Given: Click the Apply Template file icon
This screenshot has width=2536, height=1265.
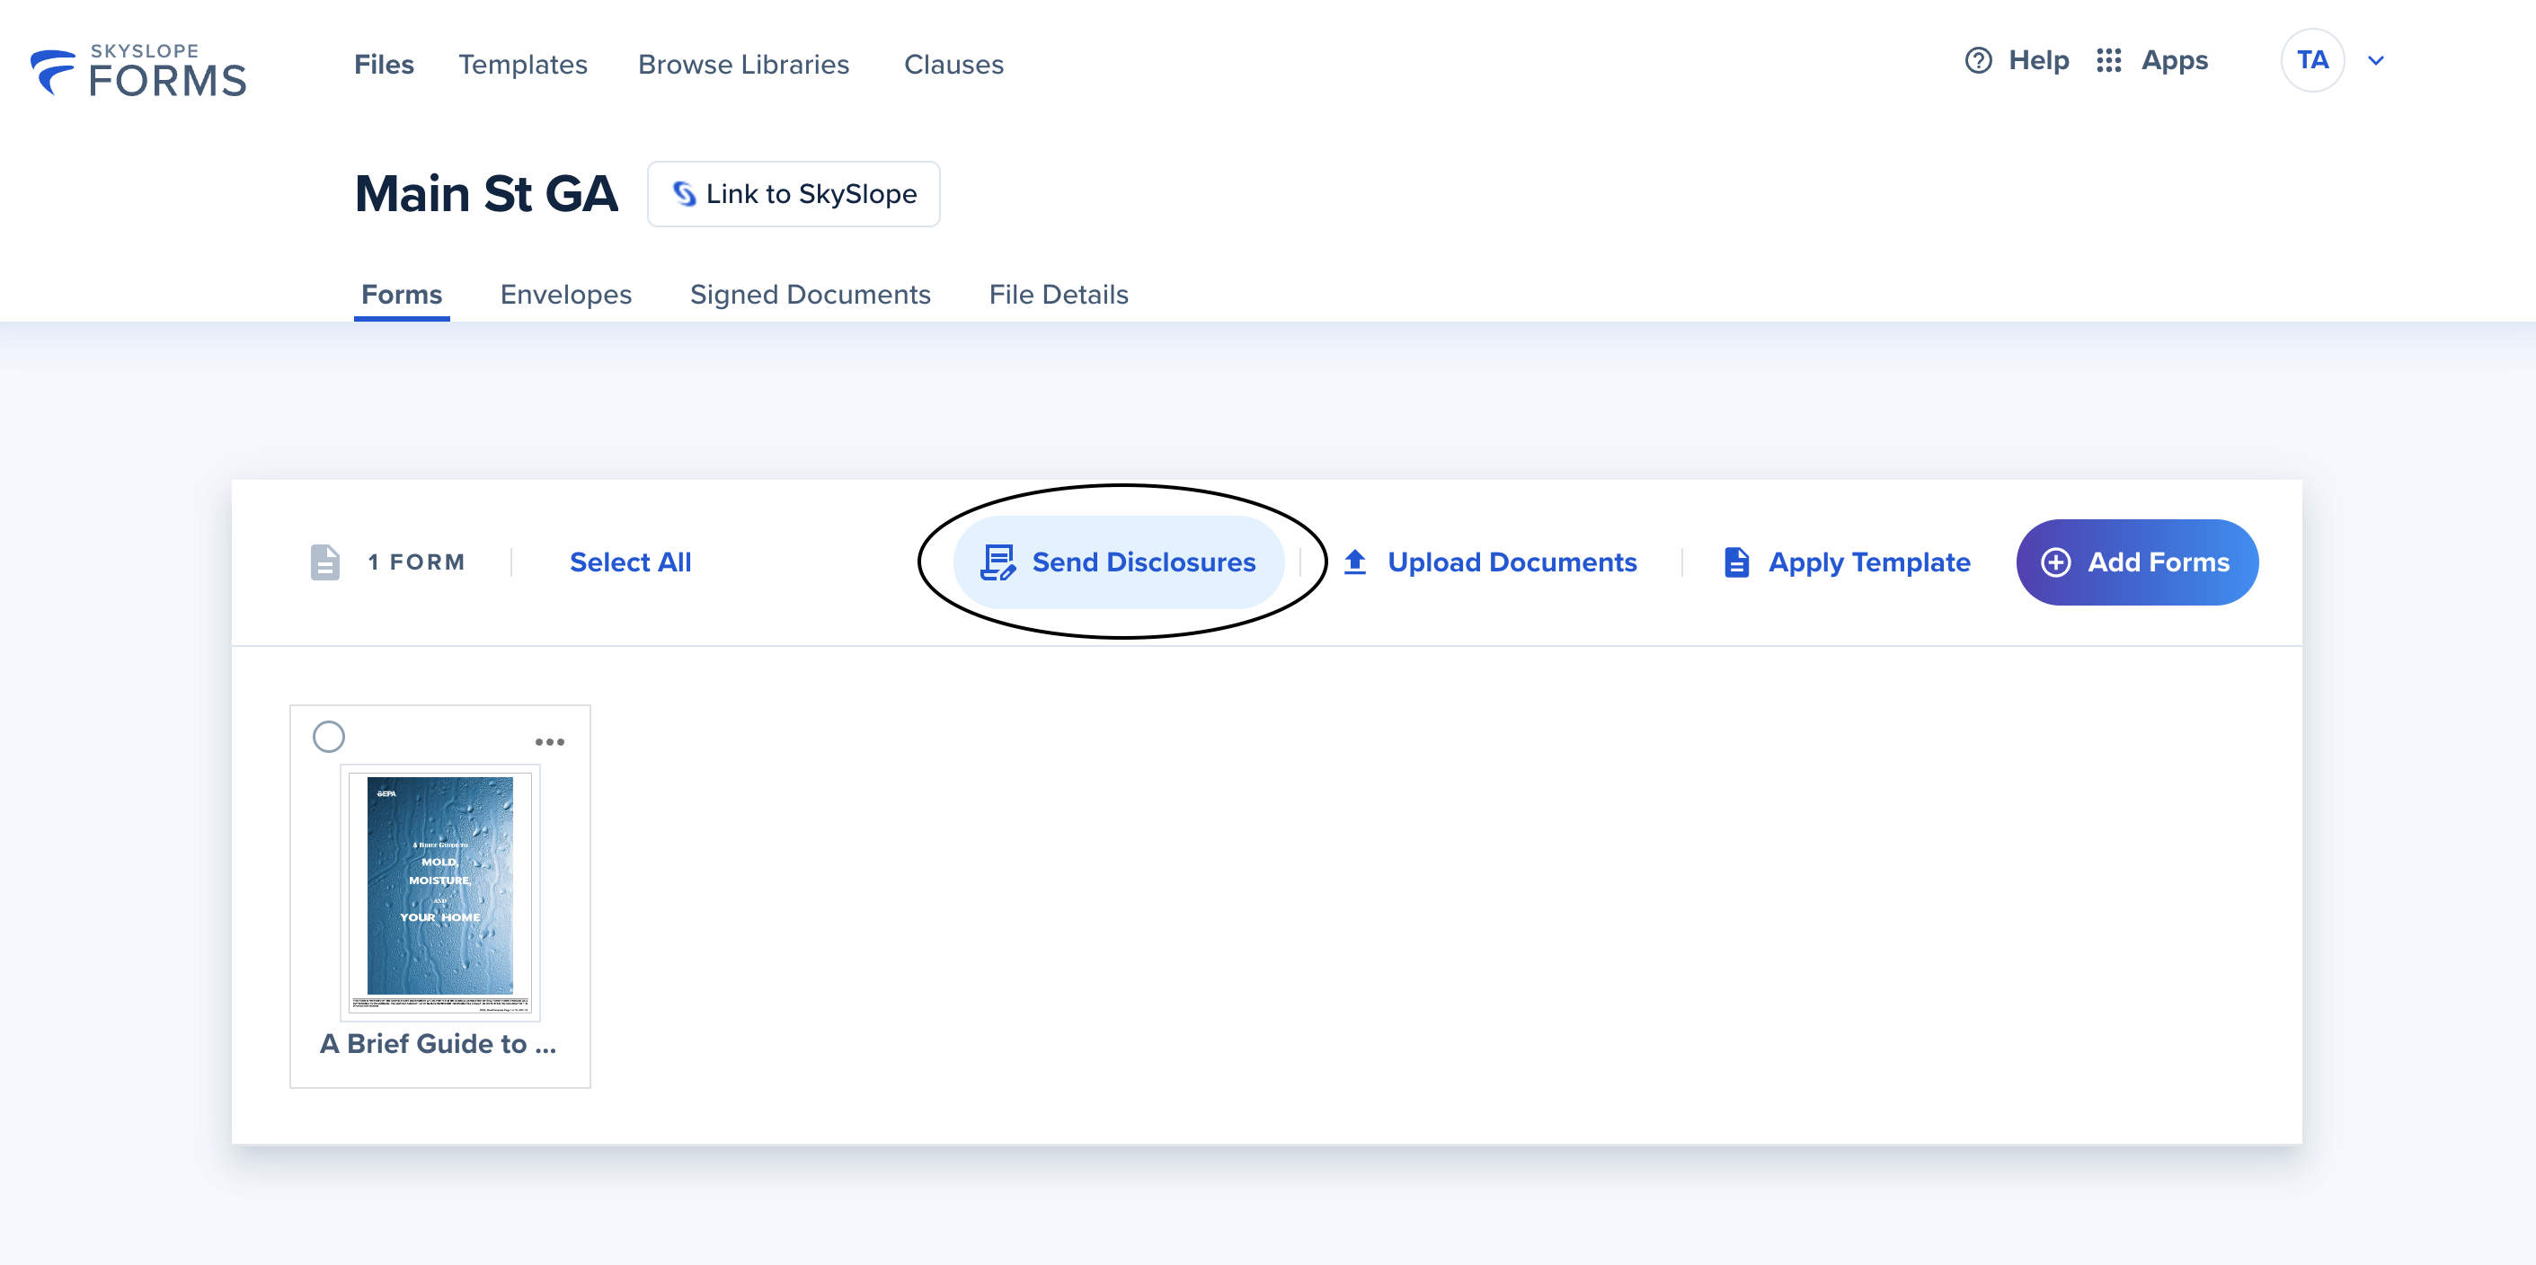Looking at the screenshot, I should click(1736, 562).
